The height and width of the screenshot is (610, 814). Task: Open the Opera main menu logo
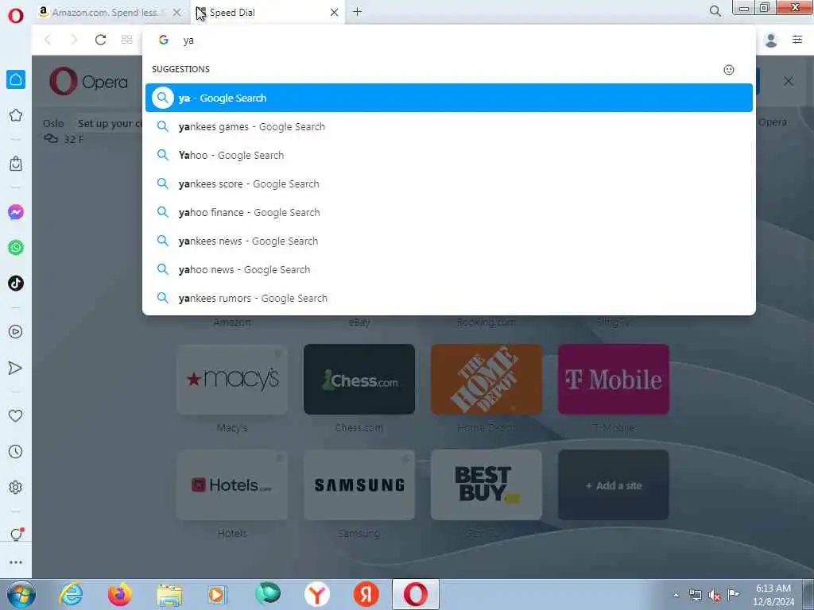[x=16, y=15]
